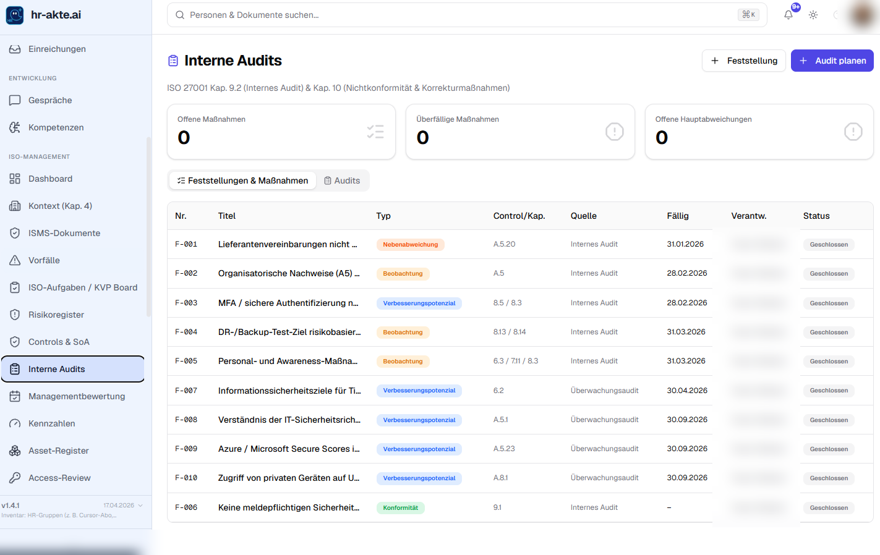Open the notifications bell icon

pos(788,15)
